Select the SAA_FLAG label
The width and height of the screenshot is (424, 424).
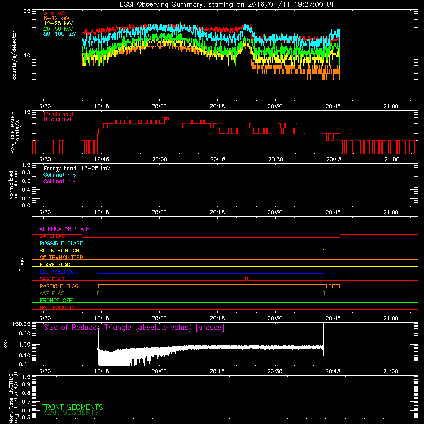click(x=52, y=279)
